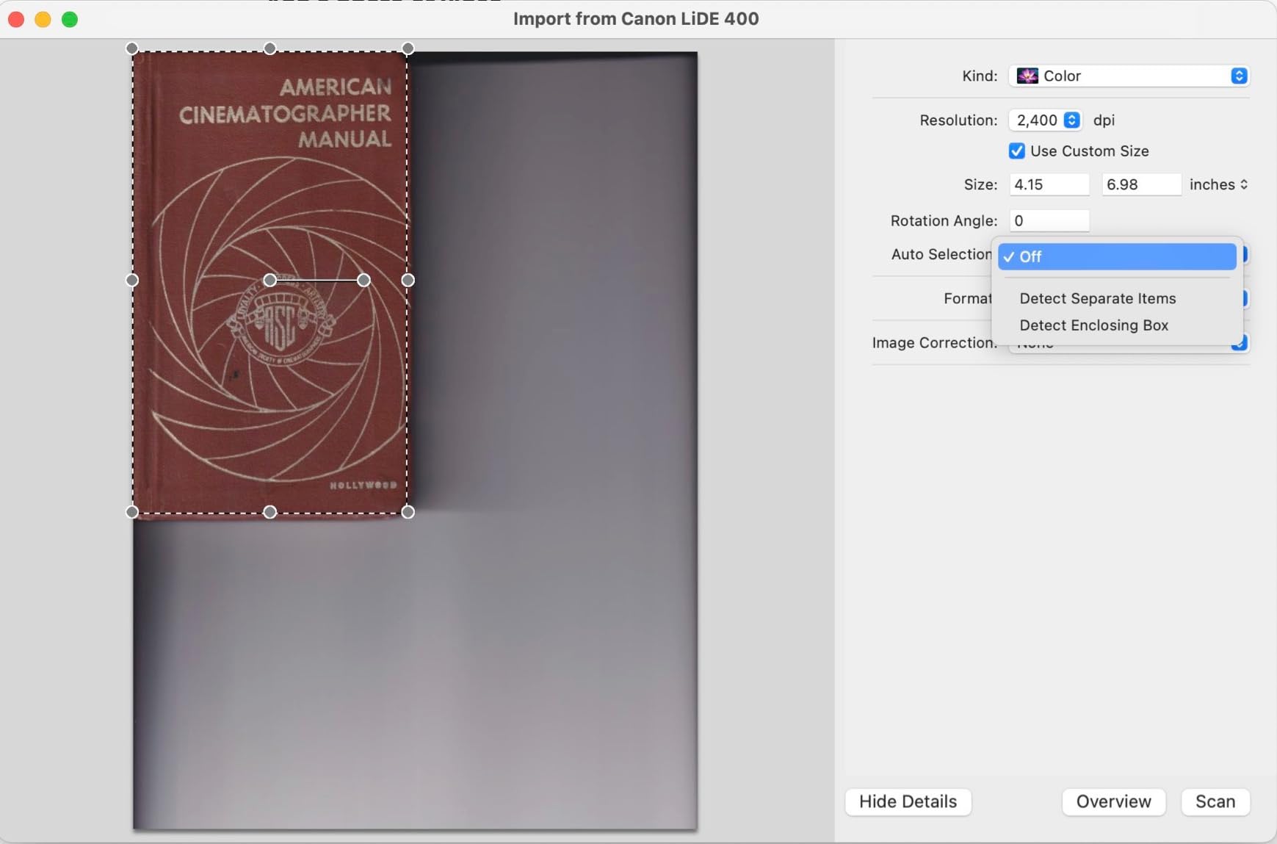Select Off in the Auto Selection menu
Screen dimensions: 1277x844
[1117, 256]
